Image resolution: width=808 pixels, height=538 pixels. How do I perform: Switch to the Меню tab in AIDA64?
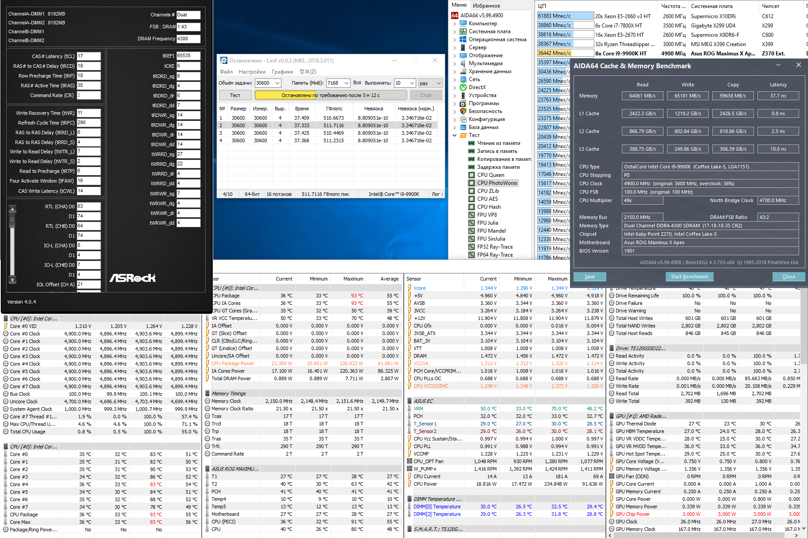point(459,5)
